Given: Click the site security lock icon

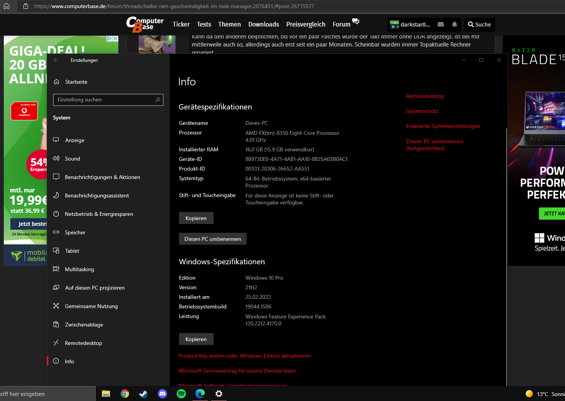Looking at the screenshot, I should 26,6.
